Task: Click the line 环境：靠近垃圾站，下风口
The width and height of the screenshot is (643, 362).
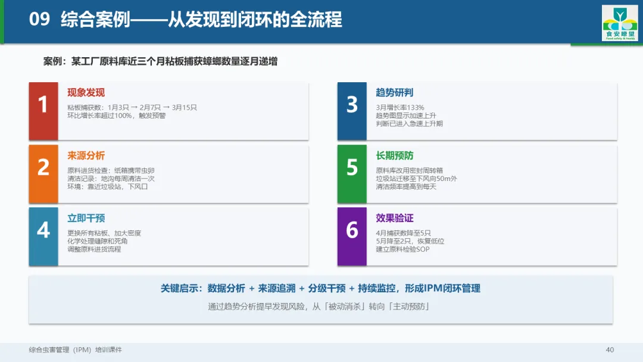Action: pyautogui.click(x=107, y=186)
